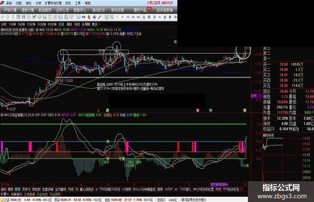Go to 港股行情 navigation tab
The height and width of the screenshot is (202, 314).
[28, 10]
